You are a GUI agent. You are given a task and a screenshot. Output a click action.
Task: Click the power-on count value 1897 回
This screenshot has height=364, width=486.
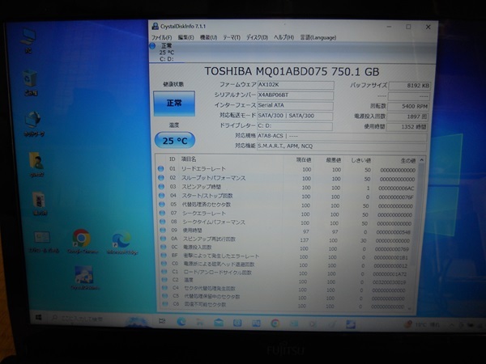pyautogui.click(x=408, y=116)
